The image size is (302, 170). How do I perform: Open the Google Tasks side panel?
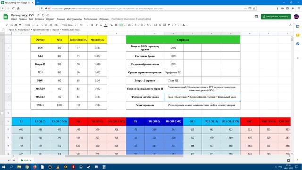pyautogui.click(x=298, y=44)
